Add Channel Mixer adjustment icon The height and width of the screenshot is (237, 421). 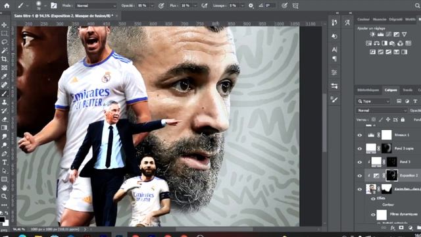click(x=401, y=43)
